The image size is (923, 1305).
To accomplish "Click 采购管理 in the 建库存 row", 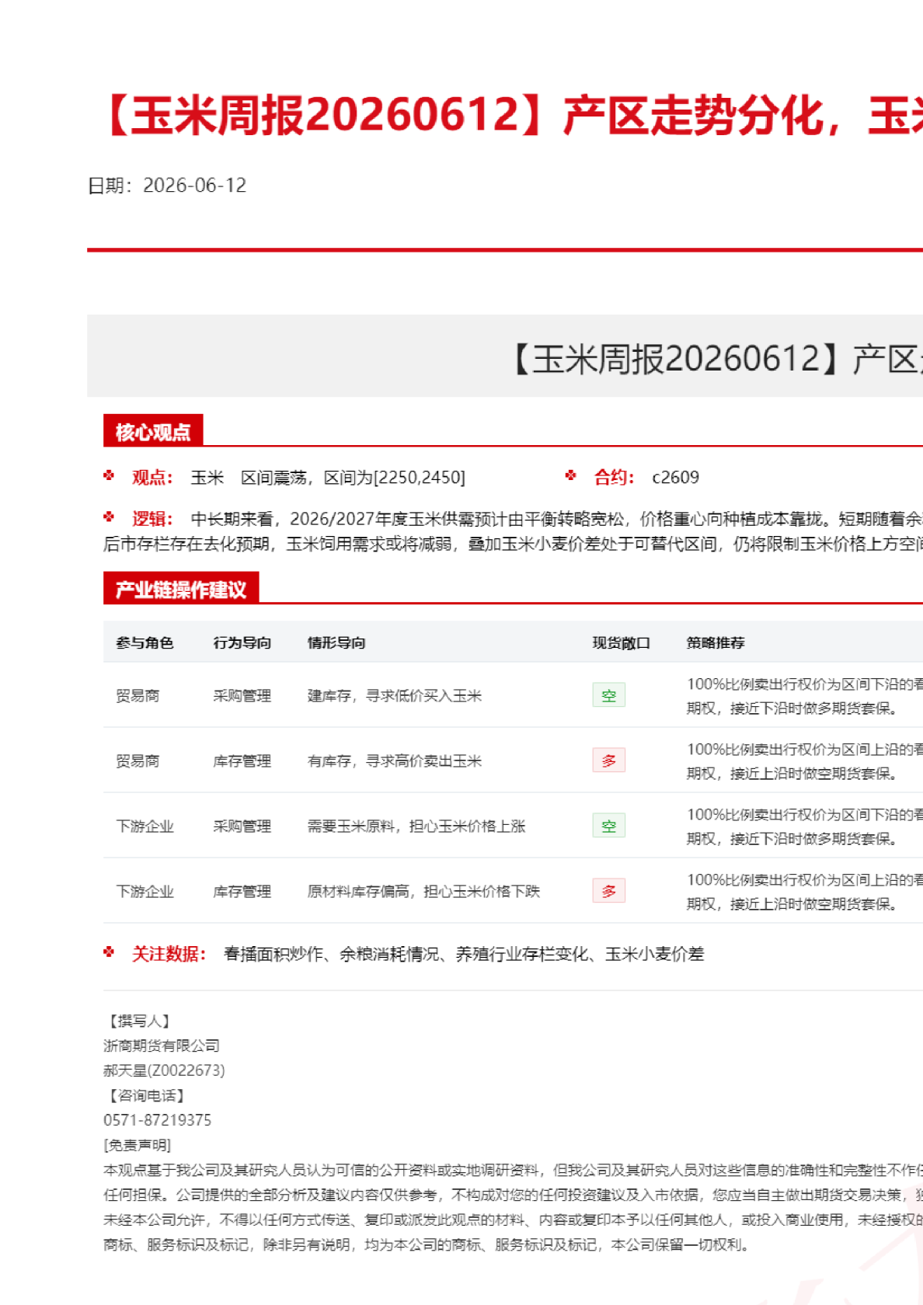I will coord(242,696).
